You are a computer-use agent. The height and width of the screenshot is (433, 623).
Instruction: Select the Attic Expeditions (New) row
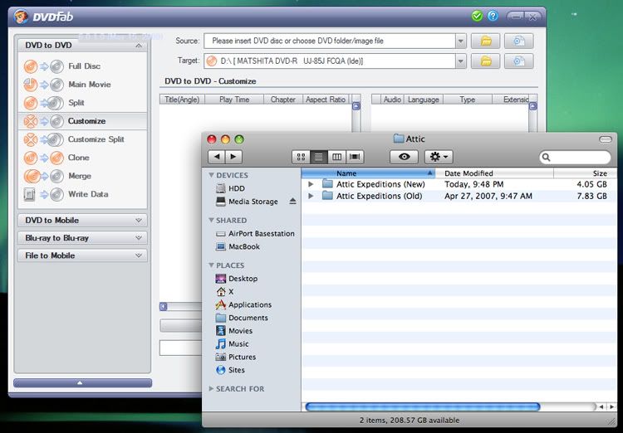coord(459,184)
